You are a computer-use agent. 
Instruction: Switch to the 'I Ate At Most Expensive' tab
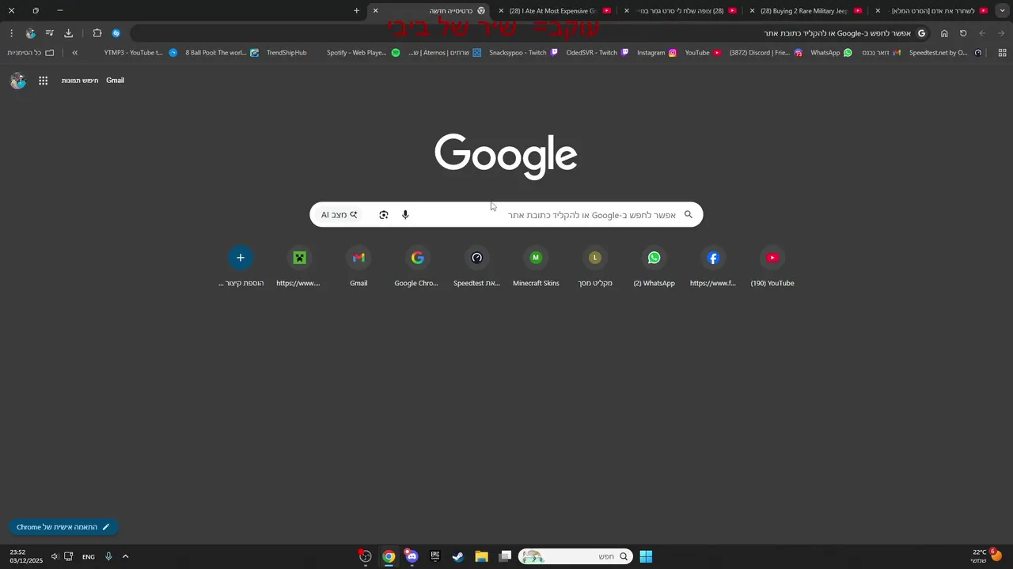(x=554, y=11)
